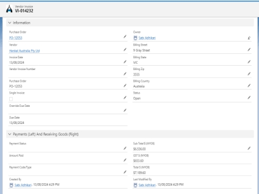
Task: Click the Owner user avatar icon
Action: coord(135,38)
